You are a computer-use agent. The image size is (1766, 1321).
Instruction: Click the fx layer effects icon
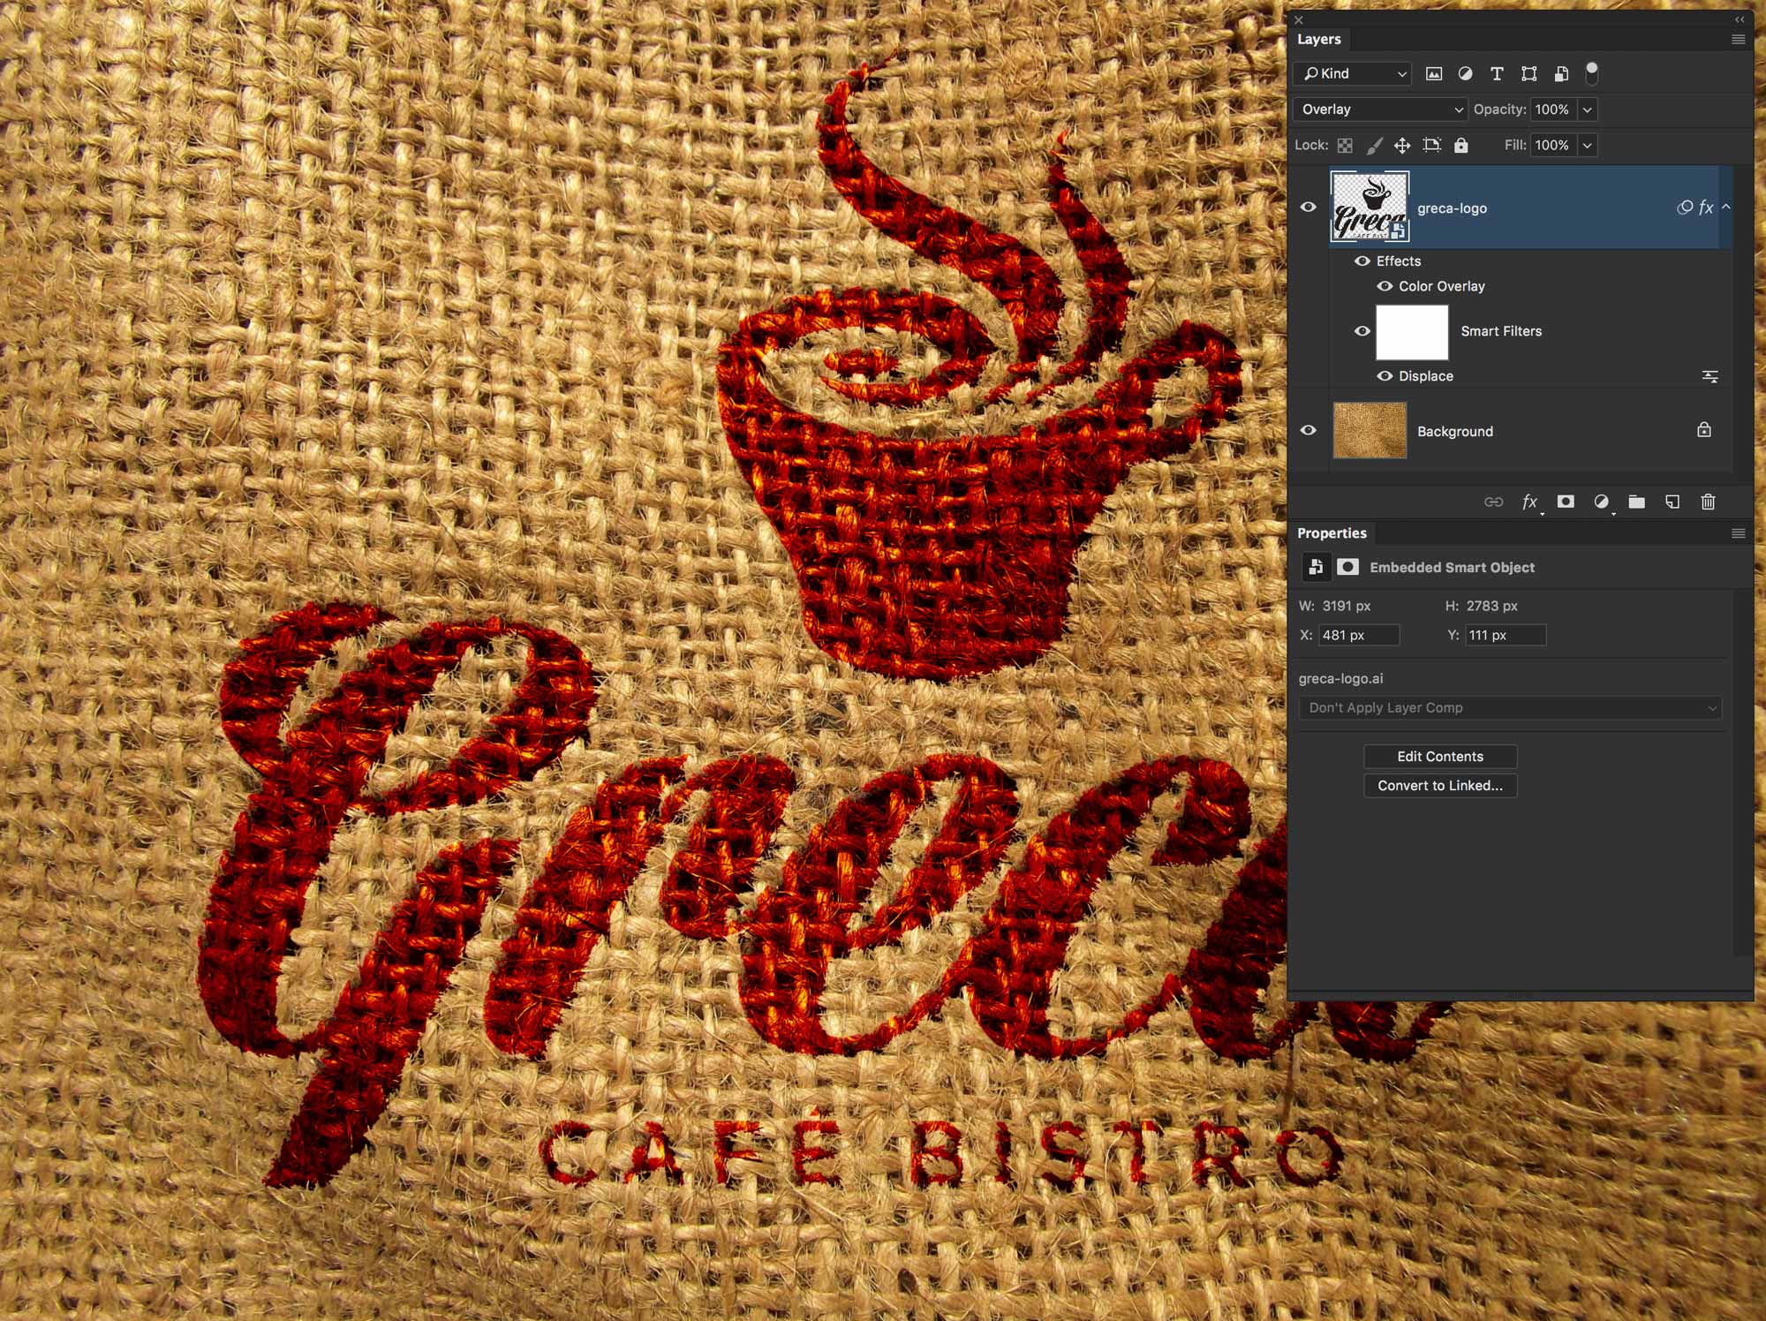(x=1528, y=501)
